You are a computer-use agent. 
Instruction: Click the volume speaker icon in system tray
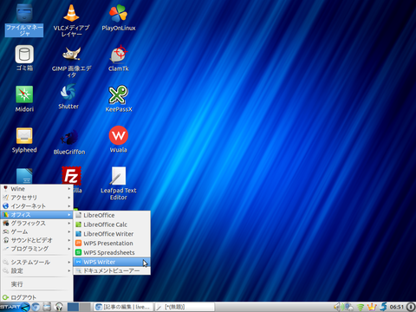336,307
